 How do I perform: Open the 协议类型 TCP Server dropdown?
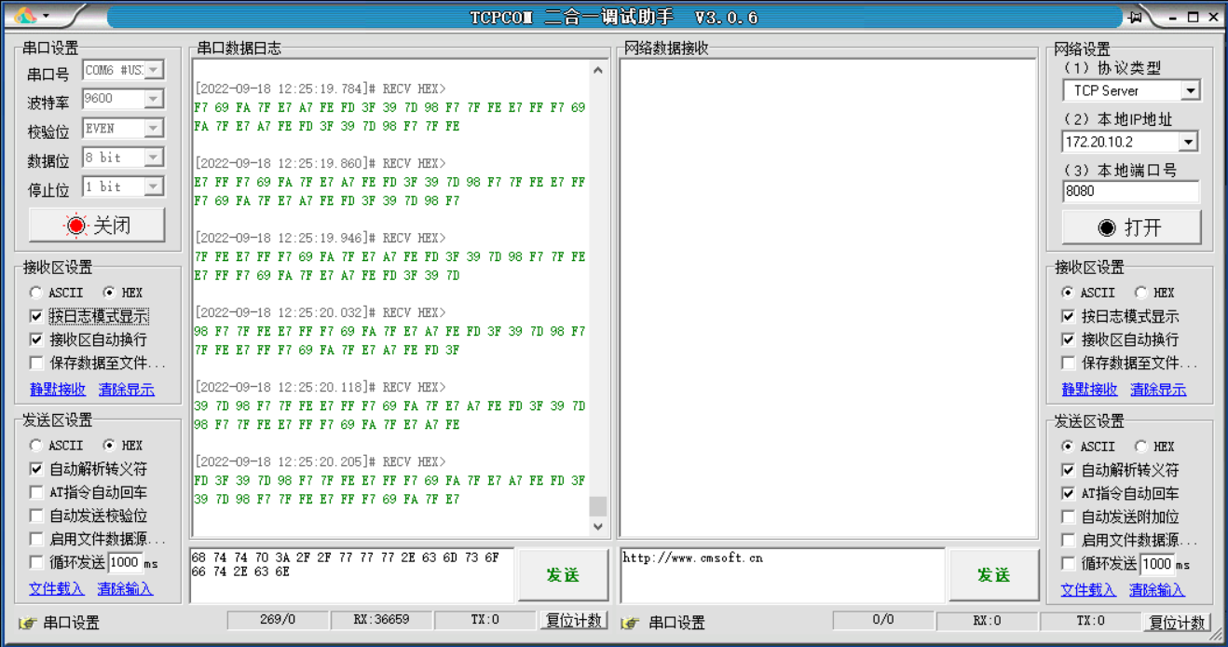pos(1190,90)
